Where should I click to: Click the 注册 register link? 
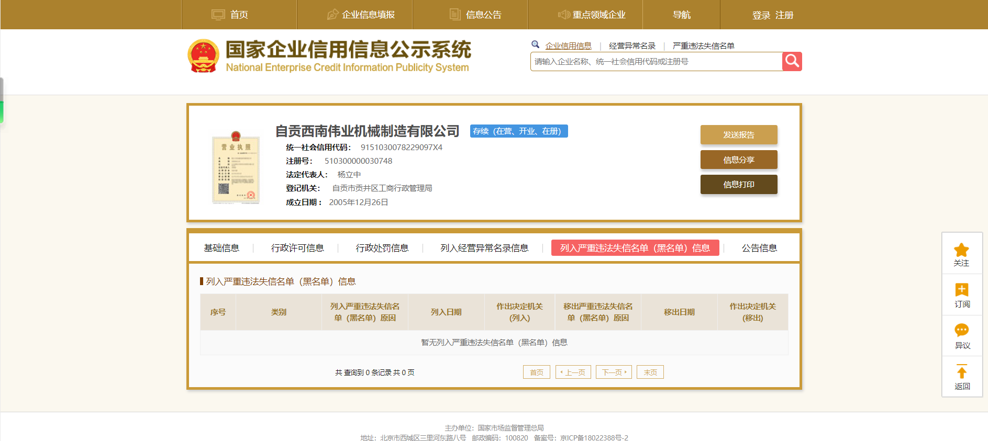[784, 15]
